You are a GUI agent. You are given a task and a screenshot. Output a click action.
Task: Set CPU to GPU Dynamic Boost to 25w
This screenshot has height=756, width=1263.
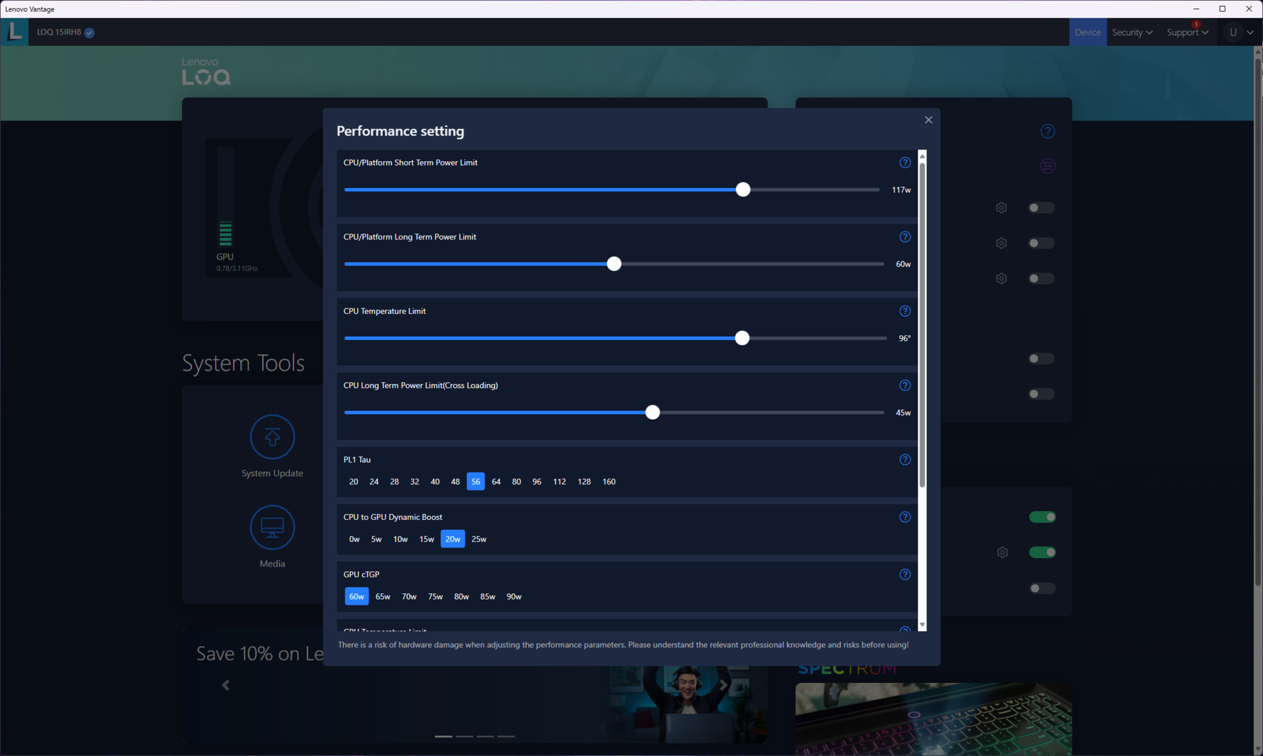pyautogui.click(x=479, y=539)
